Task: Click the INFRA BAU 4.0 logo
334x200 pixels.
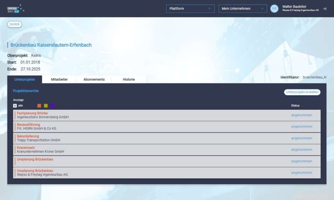Action: 15,8
